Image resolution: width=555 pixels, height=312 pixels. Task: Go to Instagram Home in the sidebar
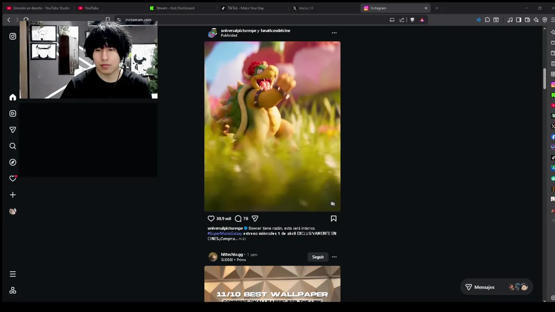point(13,97)
